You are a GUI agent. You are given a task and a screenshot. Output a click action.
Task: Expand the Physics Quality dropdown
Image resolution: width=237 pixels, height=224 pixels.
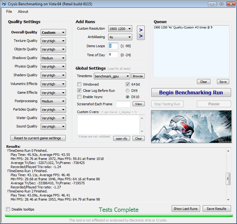[x=53, y=67]
